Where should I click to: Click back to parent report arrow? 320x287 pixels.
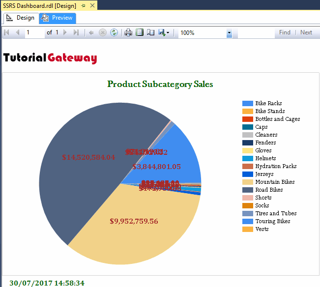91,32
